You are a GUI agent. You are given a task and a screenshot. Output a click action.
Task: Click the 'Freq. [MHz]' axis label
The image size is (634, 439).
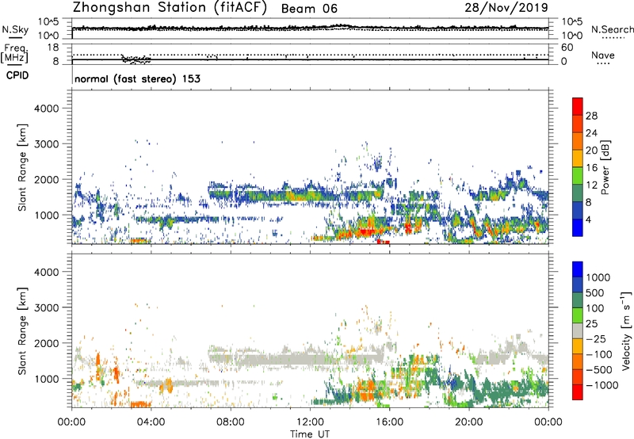(x=14, y=54)
